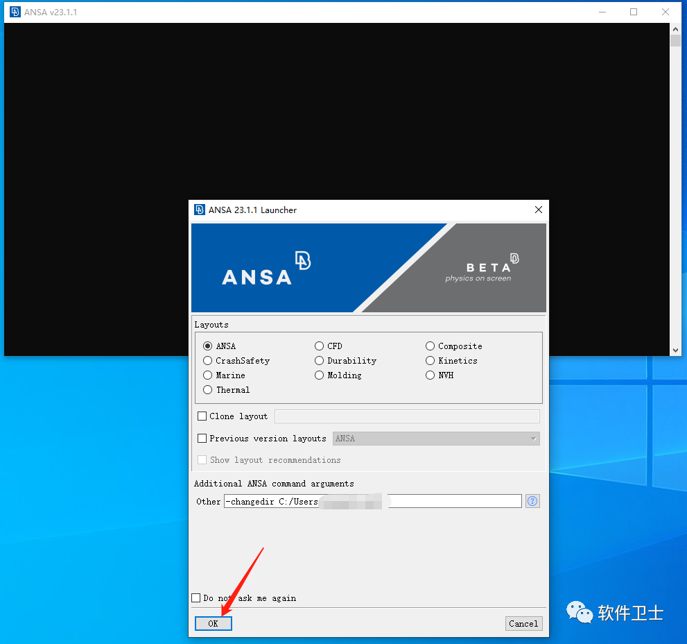The height and width of the screenshot is (644, 687).
Task: Select the CFD layout option
Action: tap(319, 346)
